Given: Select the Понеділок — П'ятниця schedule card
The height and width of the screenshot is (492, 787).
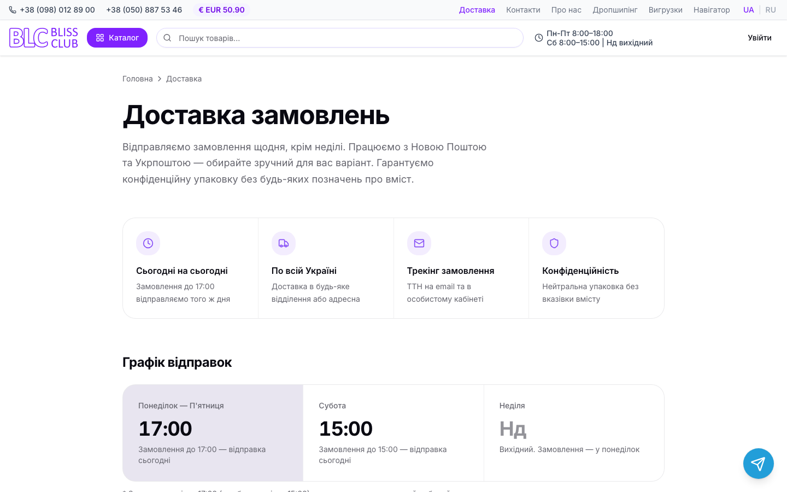Looking at the screenshot, I should pyautogui.click(x=213, y=433).
